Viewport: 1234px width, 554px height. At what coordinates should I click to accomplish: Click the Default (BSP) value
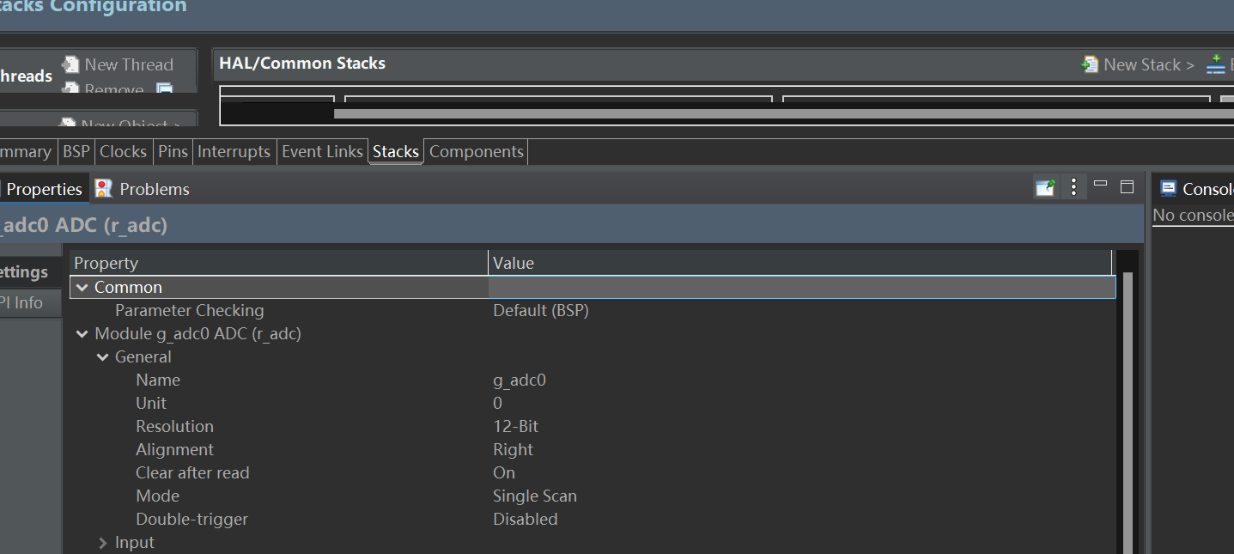[541, 311]
